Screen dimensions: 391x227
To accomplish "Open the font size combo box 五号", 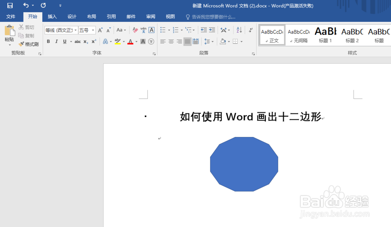I will click(87, 30).
